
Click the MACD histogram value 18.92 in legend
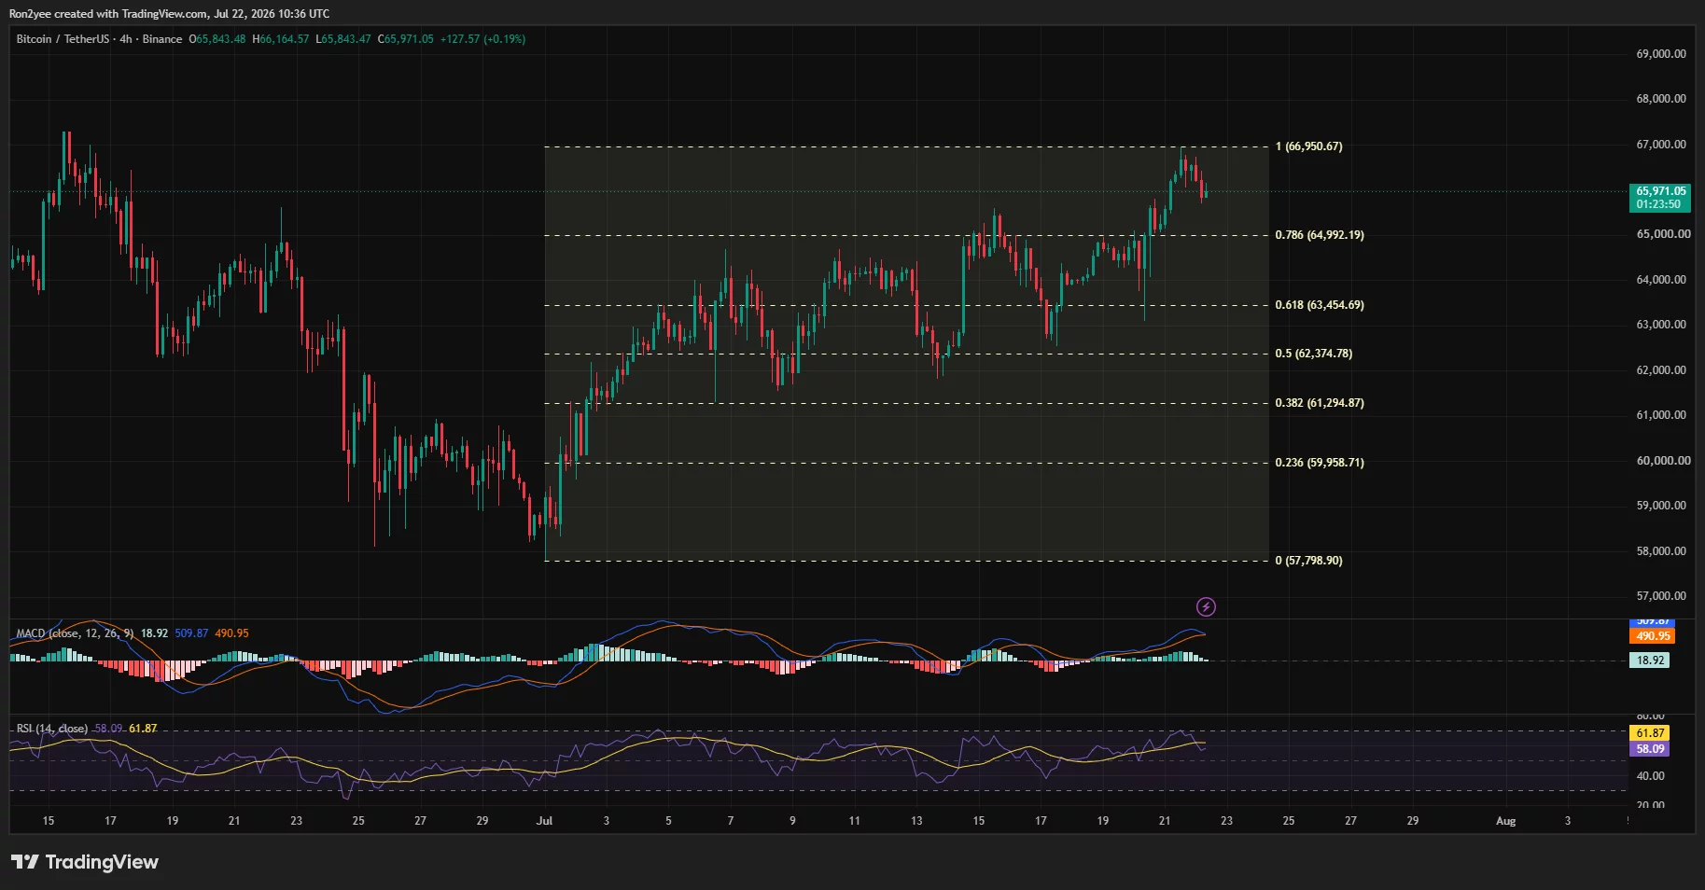[x=154, y=633]
